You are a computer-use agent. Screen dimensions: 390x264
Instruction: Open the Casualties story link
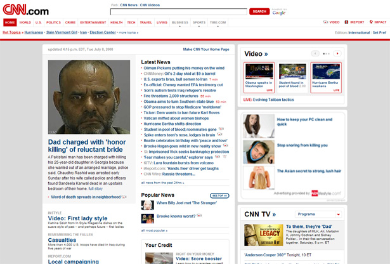click(62, 240)
